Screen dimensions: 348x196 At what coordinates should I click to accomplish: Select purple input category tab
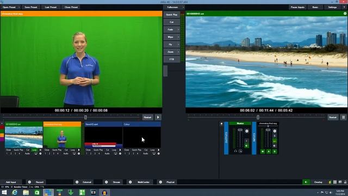2,139
